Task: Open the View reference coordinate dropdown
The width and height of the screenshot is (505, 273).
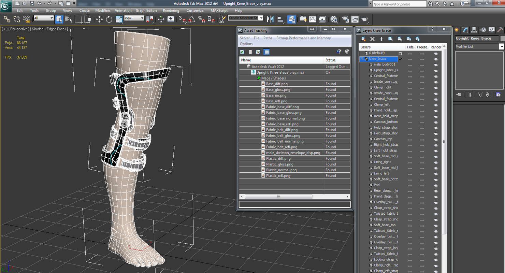Action: click(x=134, y=18)
